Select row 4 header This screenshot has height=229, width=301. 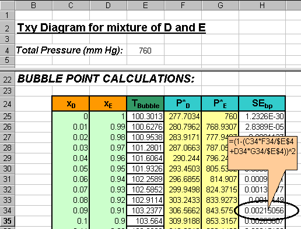pyautogui.click(x=7, y=50)
